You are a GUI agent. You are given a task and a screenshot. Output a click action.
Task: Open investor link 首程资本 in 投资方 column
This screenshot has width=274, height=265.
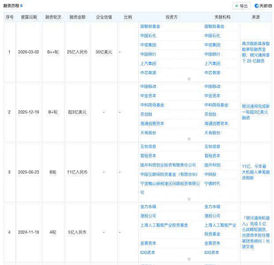(148, 156)
